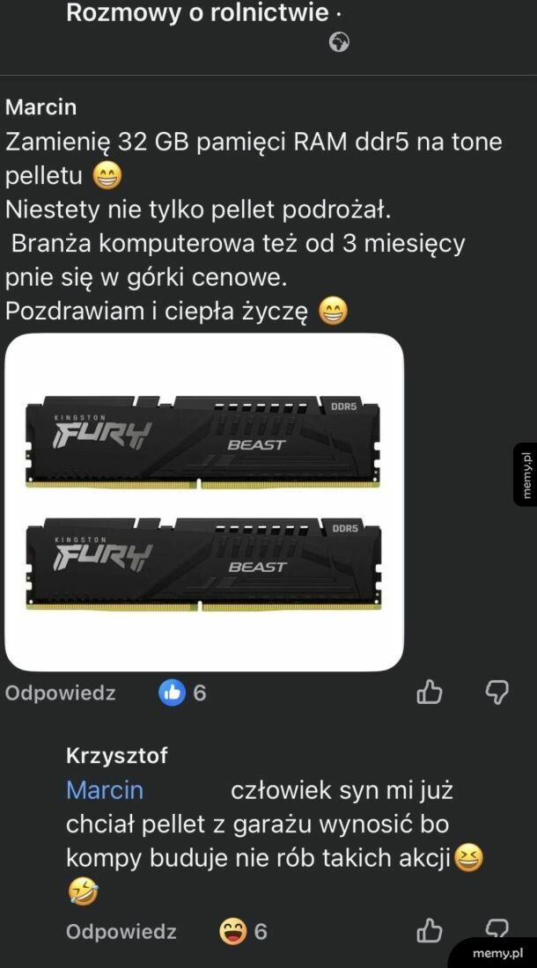Click the globe public visibility icon
This screenshot has height=968, width=537.
point(339,42)
